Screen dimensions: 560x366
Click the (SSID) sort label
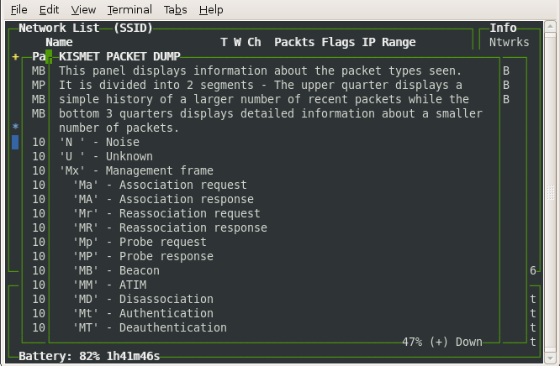point(133,28)
